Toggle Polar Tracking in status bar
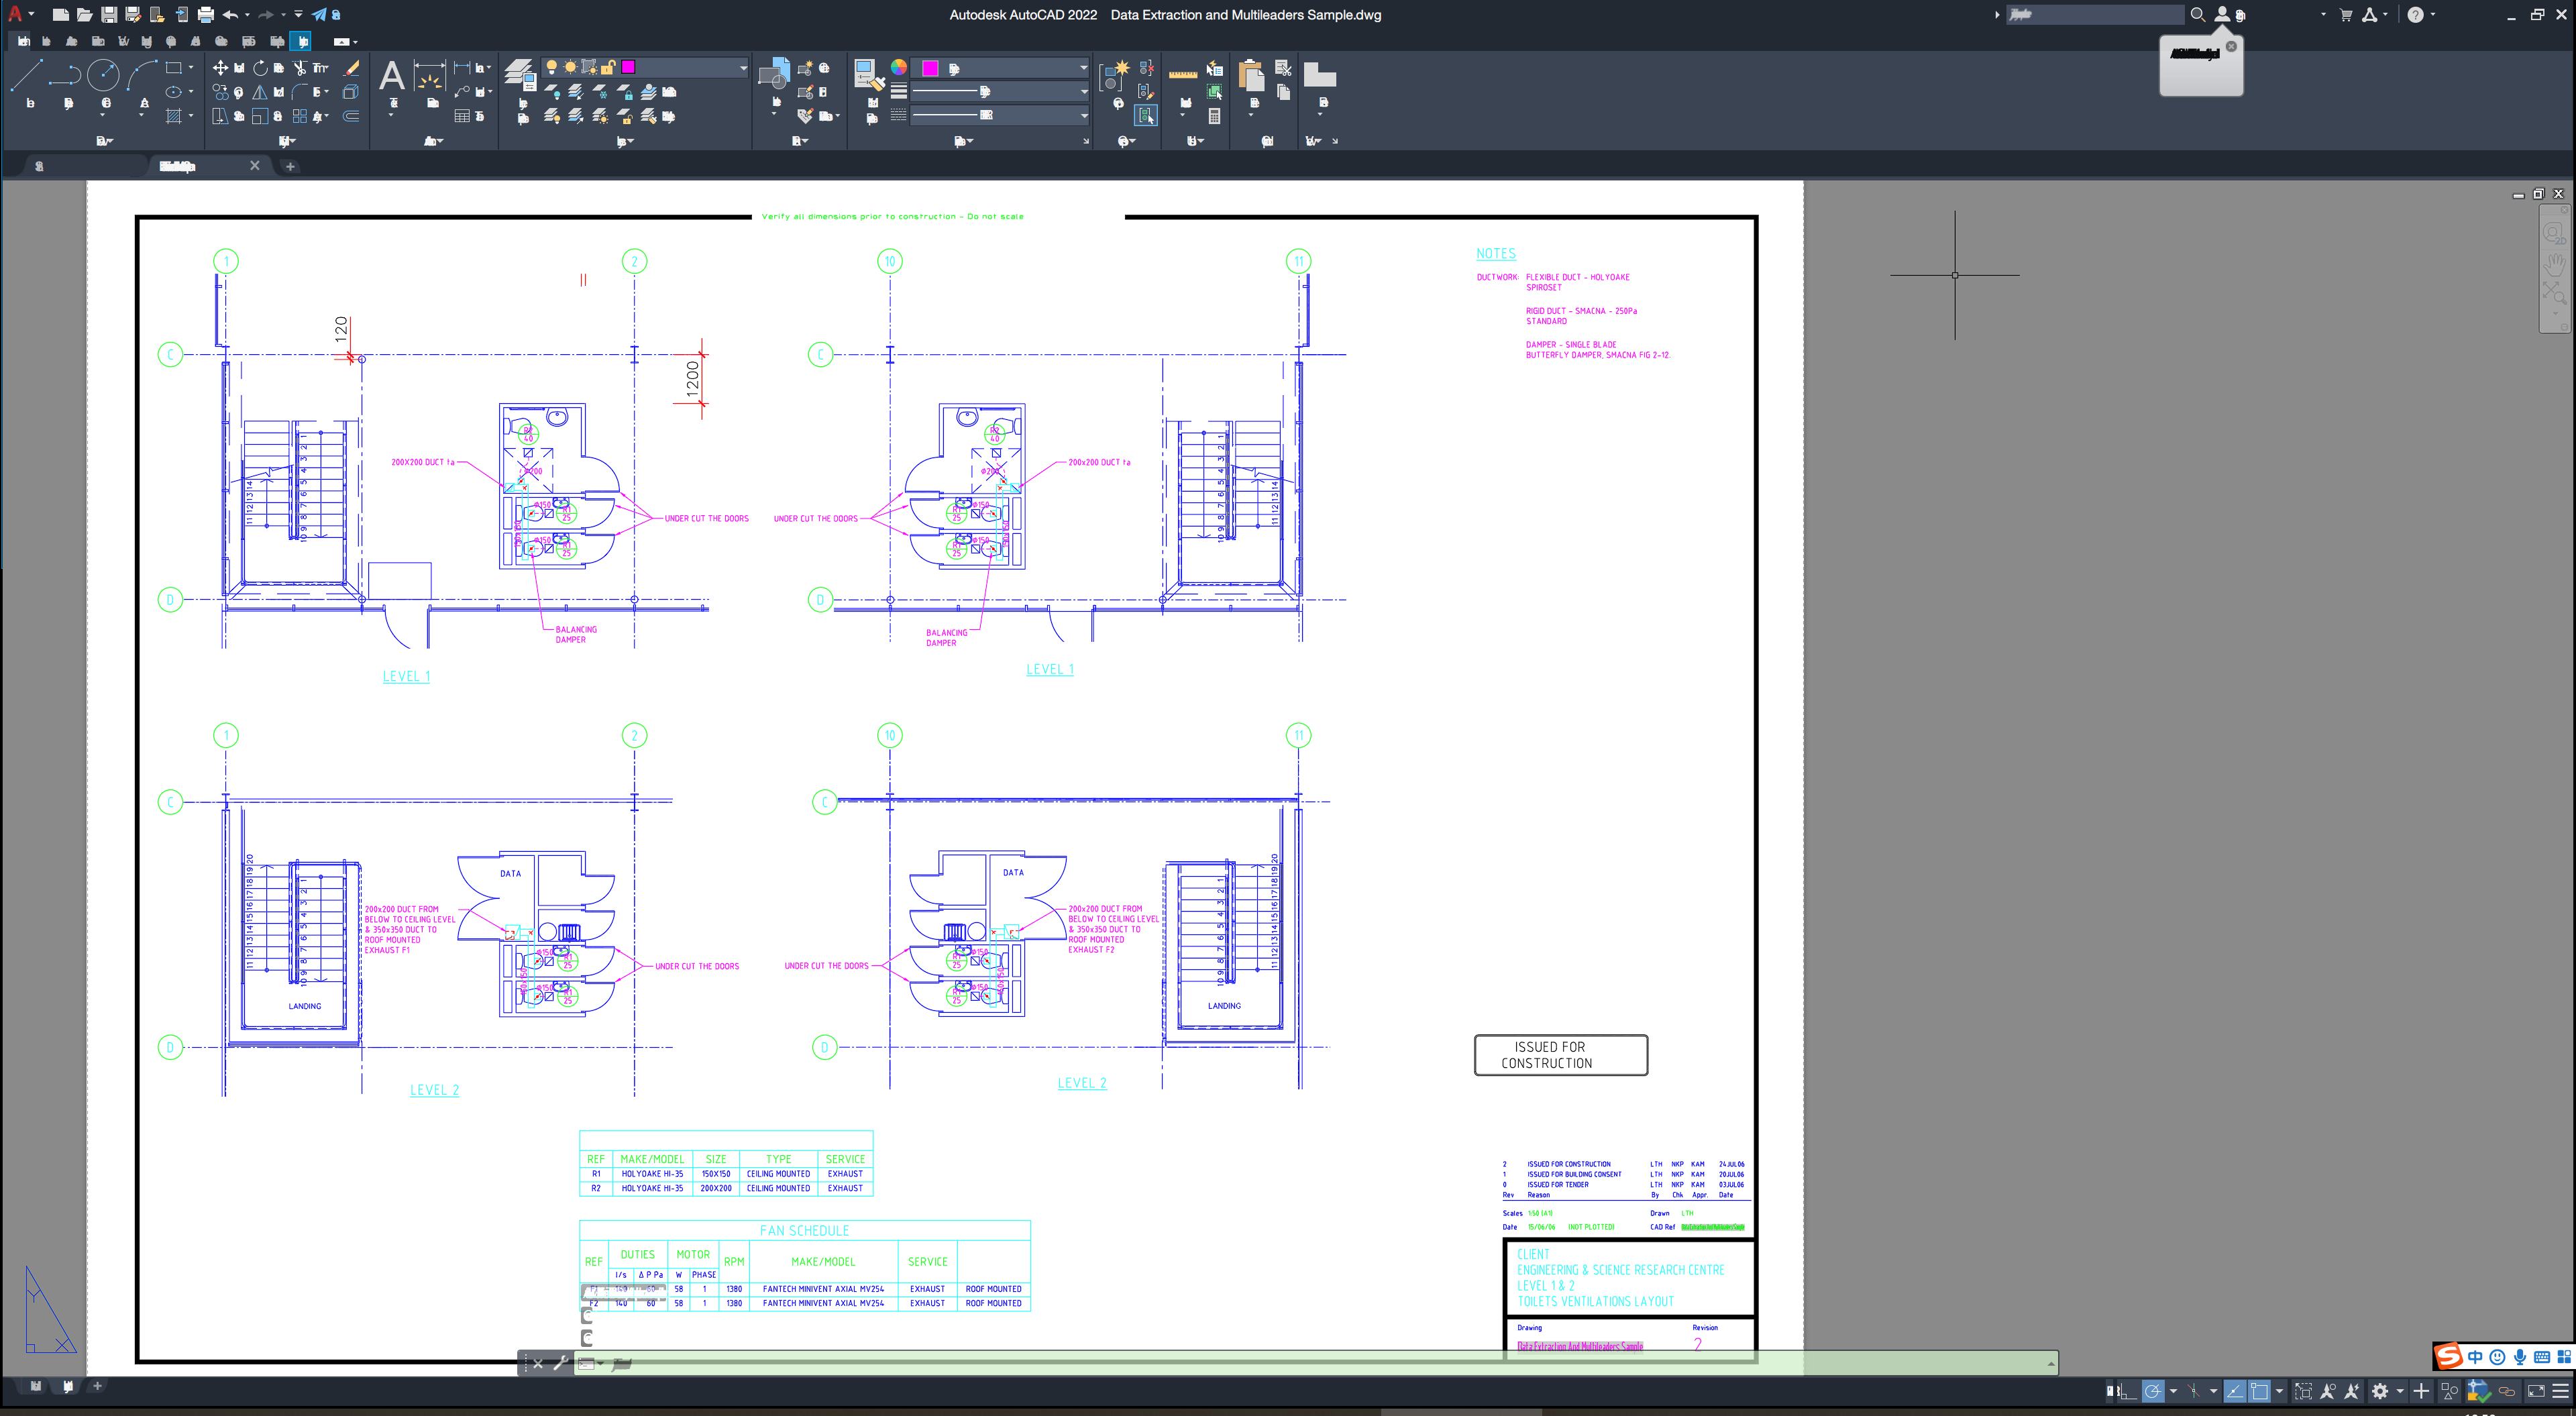The width and height of the screenshot is (2576, 1416). [2152, 1391]
